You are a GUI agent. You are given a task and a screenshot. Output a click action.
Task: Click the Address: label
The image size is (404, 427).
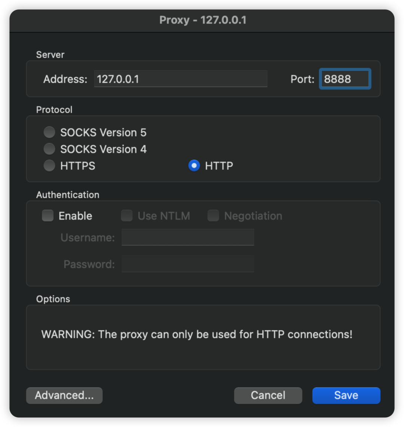tap(65, 79)
